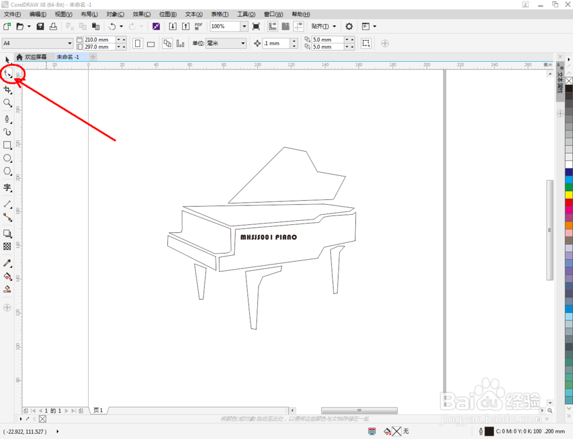Select the Smart Fill tool
This screenshot has height=439, width=573.
[7, 290]
